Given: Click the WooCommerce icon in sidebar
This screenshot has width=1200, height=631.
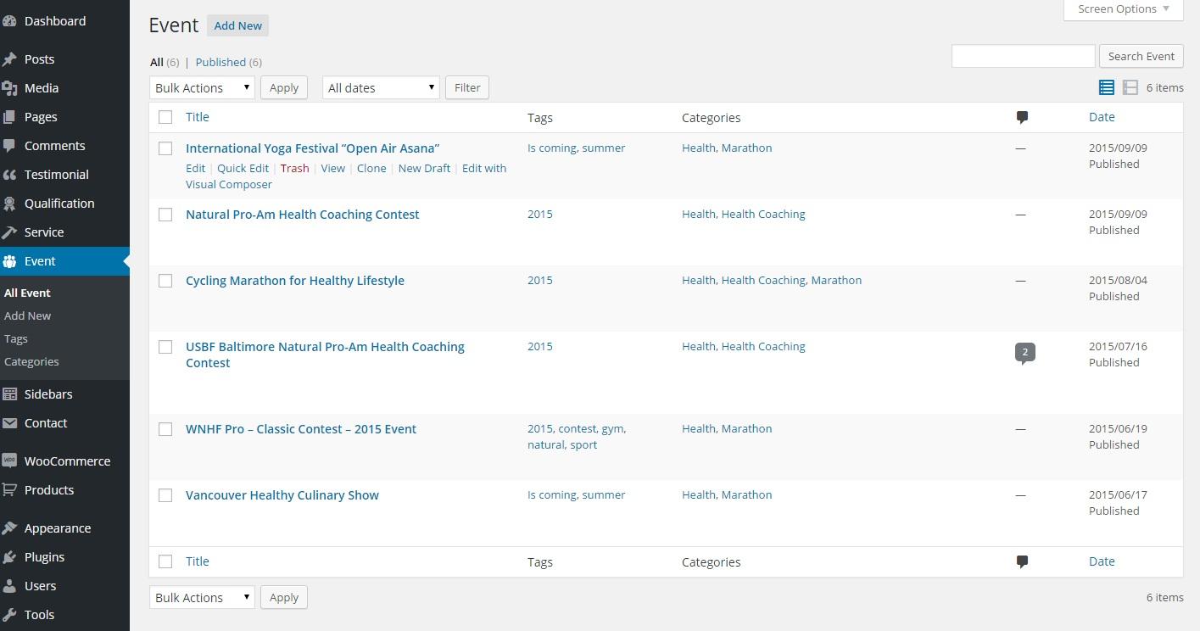Looking at the screenshot, I should (10, 461).
